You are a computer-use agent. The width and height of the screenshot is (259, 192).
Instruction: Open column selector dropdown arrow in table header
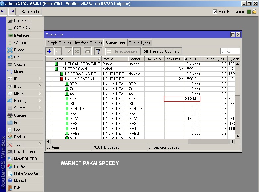[x=237, y=59]
